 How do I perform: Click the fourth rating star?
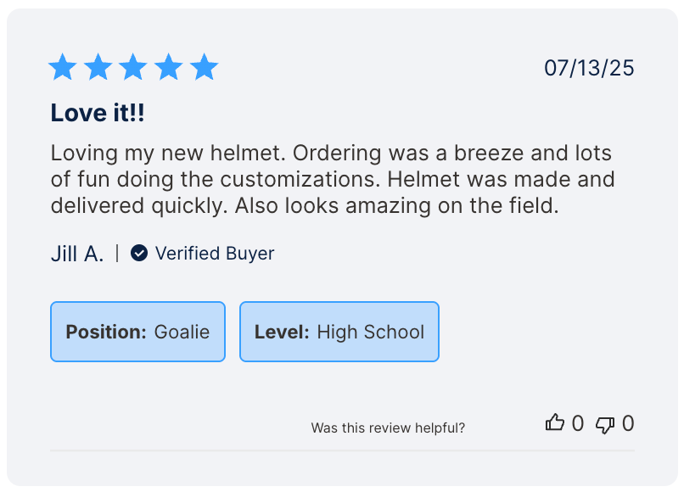(x=168, y=67)
